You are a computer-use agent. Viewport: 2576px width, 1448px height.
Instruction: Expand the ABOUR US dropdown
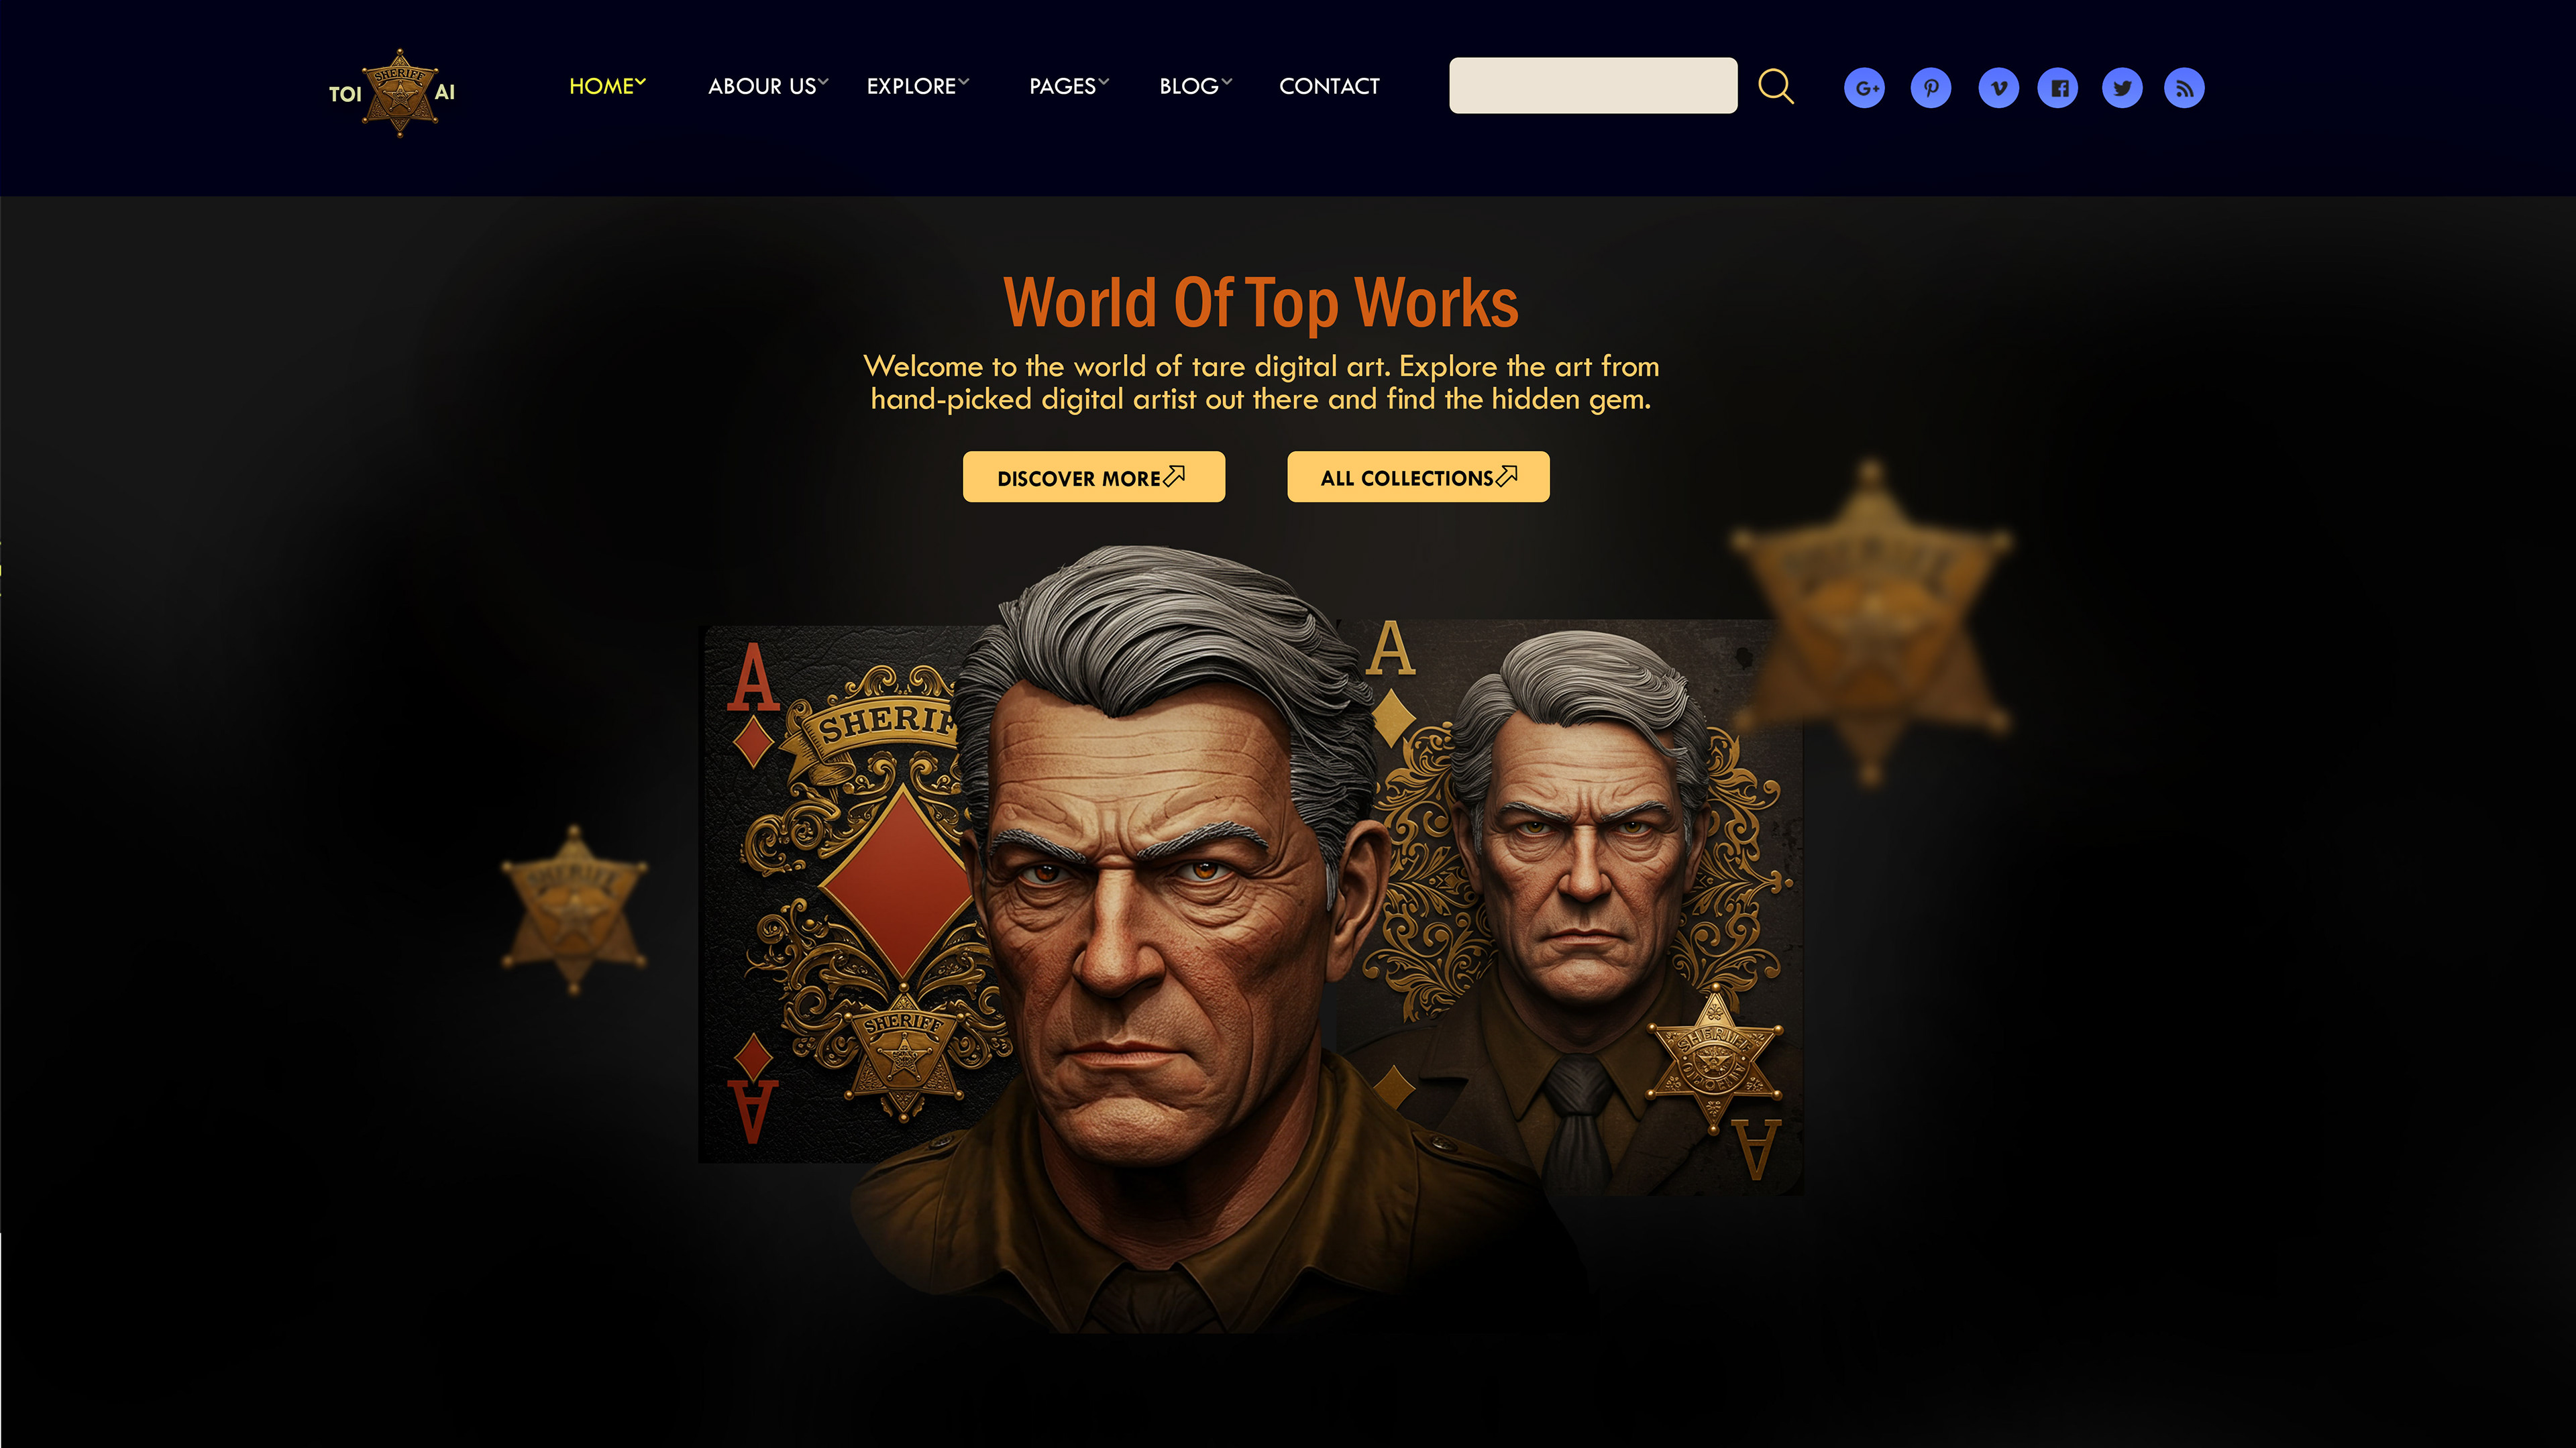coord(768,86)
